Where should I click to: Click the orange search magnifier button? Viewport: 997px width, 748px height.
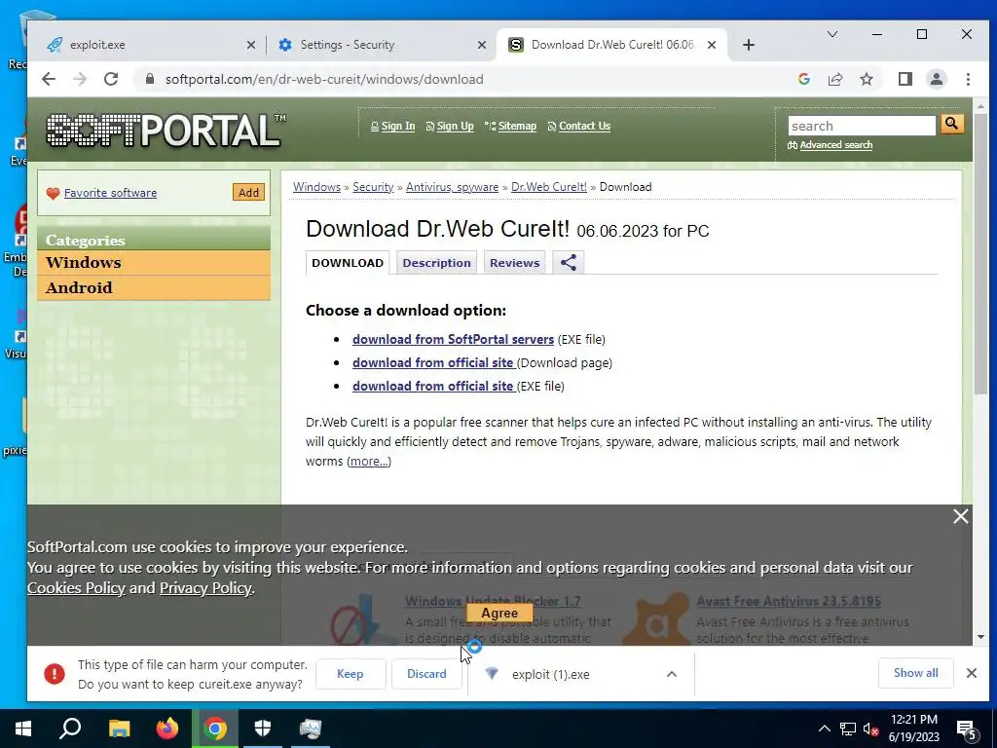952,124
